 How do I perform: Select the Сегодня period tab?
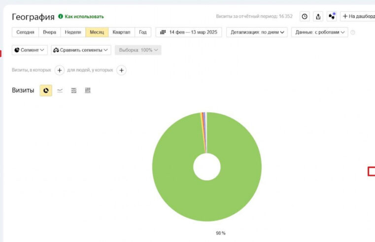(25, 32)
